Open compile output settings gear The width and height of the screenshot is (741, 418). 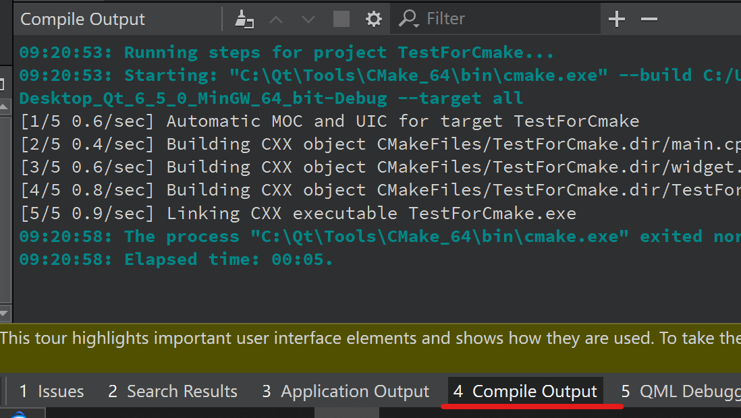(x=373, y=19)
